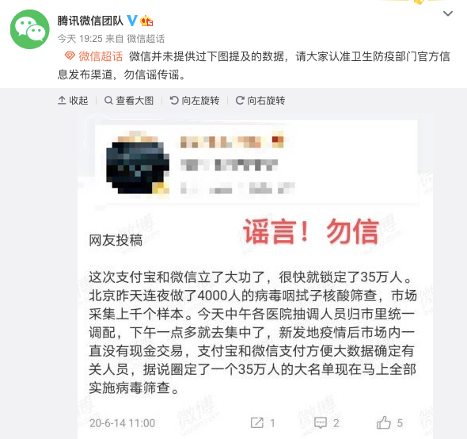Click the crown membership badge icon
Viewport: 467px width, 439px height.
(146, 21)
